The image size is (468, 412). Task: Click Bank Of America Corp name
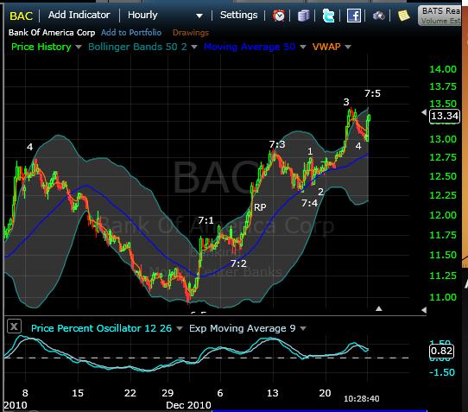coord(52,33)
